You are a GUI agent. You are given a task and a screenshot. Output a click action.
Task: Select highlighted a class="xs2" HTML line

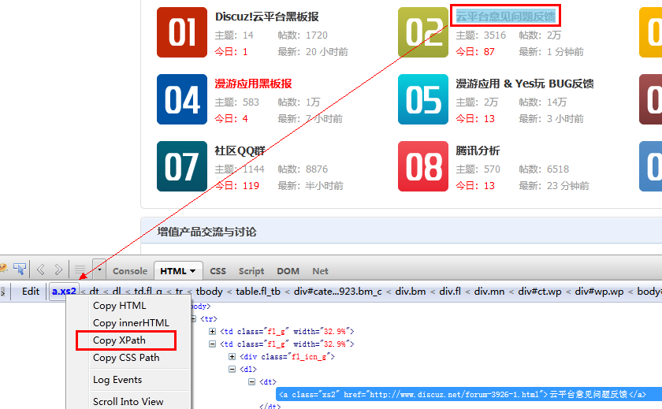coord(469,394)
